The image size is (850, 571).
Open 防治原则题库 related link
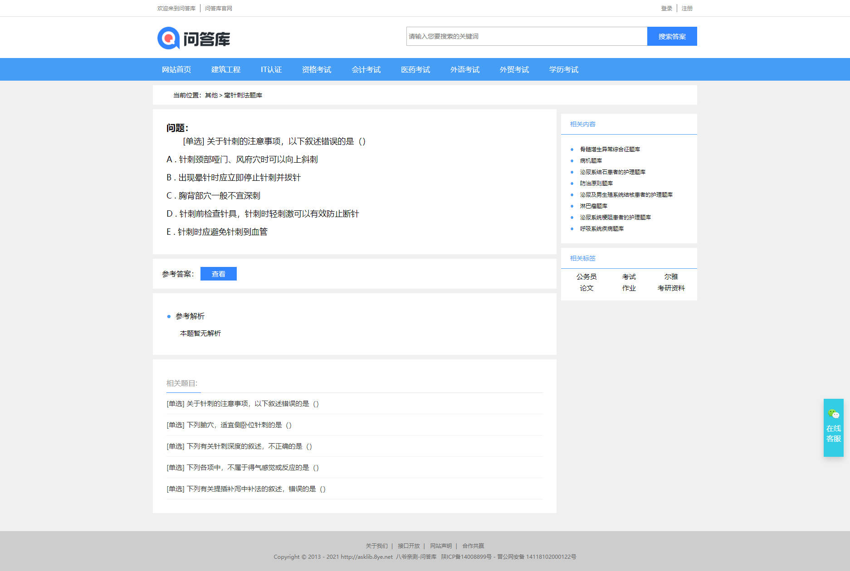(x=596, y=183)
